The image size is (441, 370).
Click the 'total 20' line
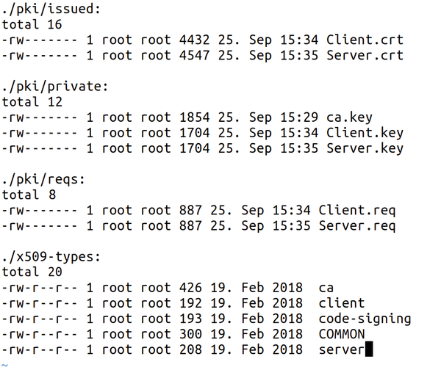[32, 272]
